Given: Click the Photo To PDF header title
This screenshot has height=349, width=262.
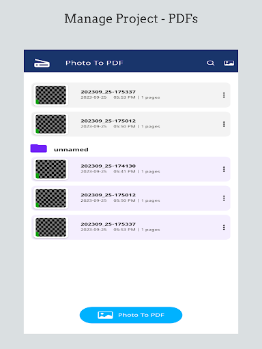Looking at the screenshot, I should pos(94,63).
